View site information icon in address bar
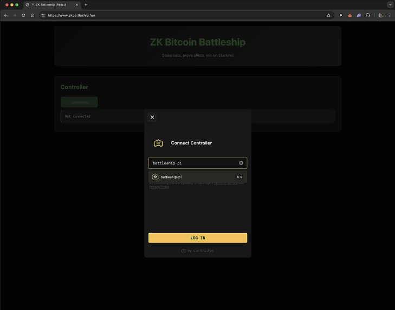Screen dimensions: 395x310 [43, 15]
